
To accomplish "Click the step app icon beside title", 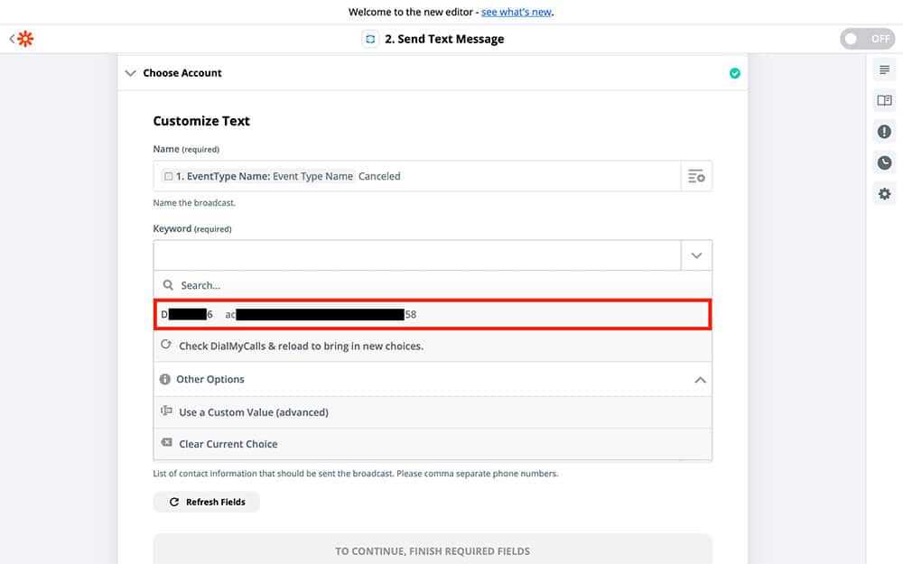I will [x=369, y=39].
